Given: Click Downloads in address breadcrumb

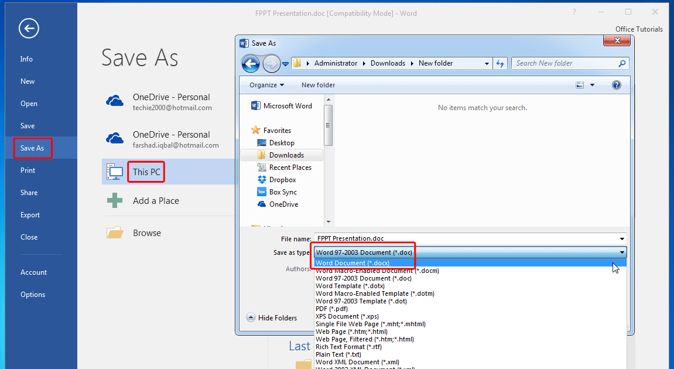Looking at the screenshot, I should click(x=388, y=63).
